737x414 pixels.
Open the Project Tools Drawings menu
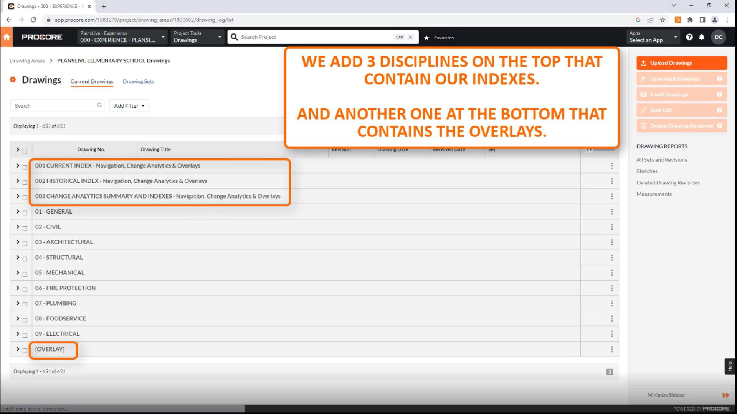tap(197, 37)
